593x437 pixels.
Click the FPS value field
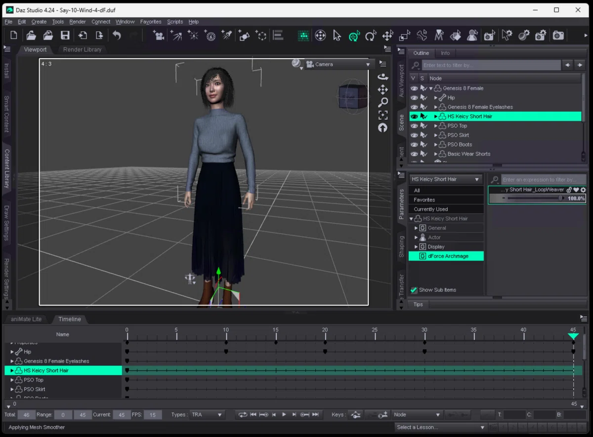point(153,415)
